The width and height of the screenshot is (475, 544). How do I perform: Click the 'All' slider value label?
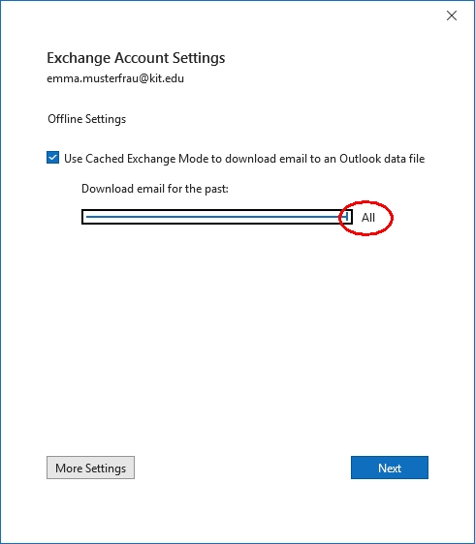(368, 218)
